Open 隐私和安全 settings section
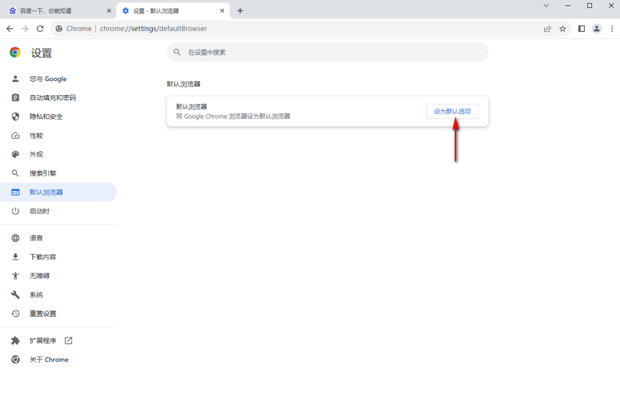The height and width of the screenshot is (409, 620). [x=58, y=116]
